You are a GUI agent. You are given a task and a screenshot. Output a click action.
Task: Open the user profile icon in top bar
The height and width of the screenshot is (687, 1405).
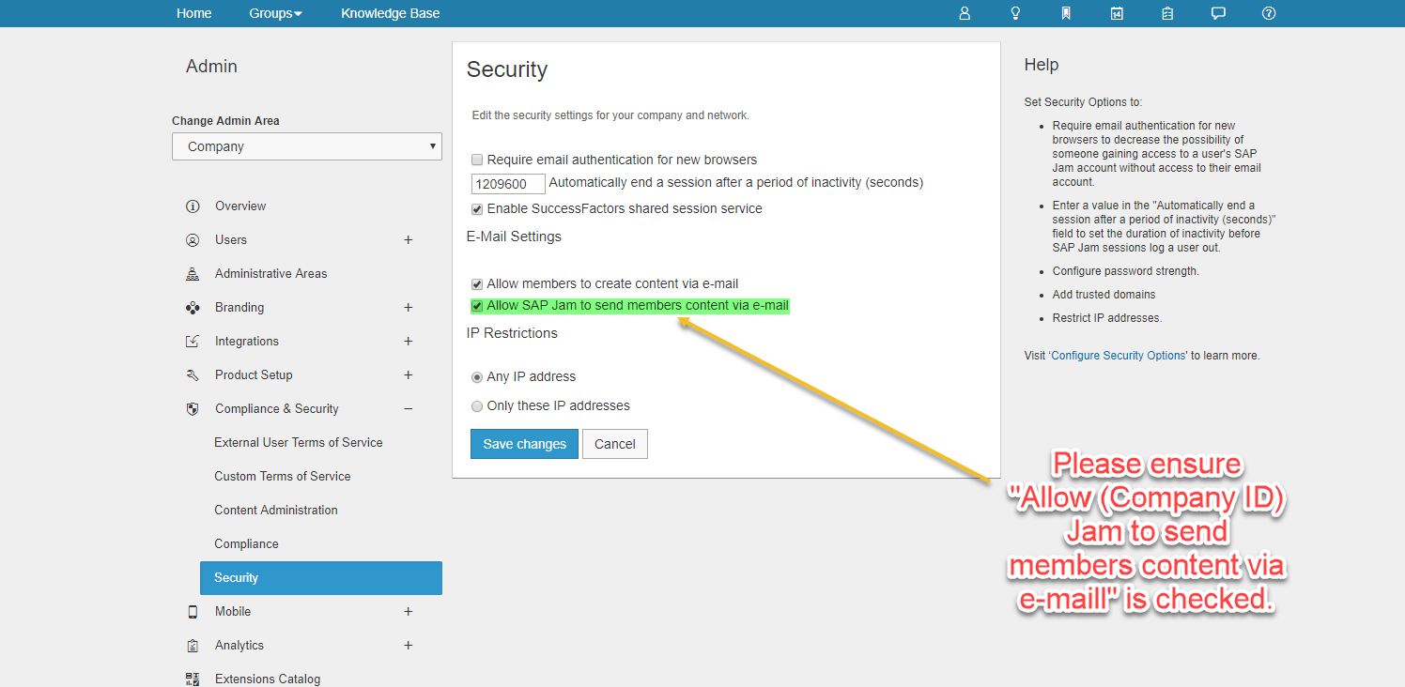(965, 13)
